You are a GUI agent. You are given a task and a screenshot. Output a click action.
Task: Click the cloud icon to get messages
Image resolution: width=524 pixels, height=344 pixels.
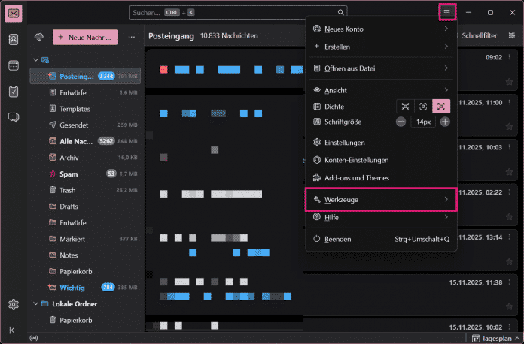(x=39, y=37)
